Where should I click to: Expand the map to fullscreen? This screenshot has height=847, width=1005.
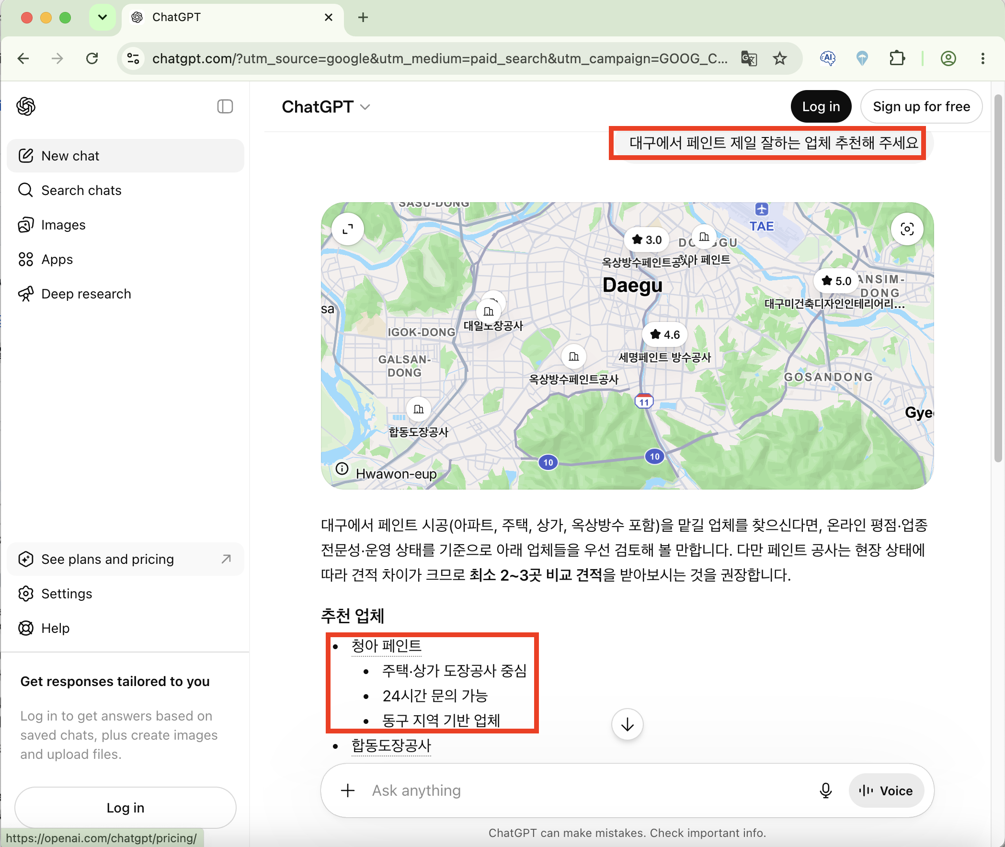tap(348, 229)
